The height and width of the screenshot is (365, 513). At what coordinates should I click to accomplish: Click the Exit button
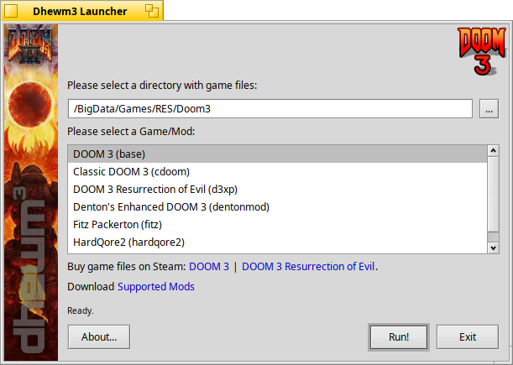pos(468,336)
